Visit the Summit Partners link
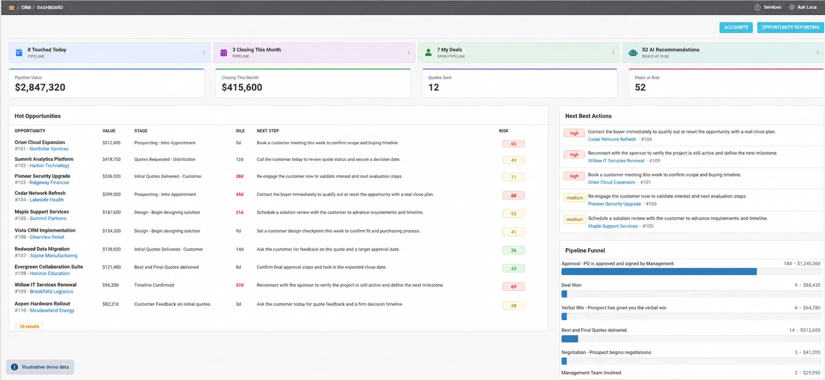This screenshot has width=825, height=380. point(48,219)
